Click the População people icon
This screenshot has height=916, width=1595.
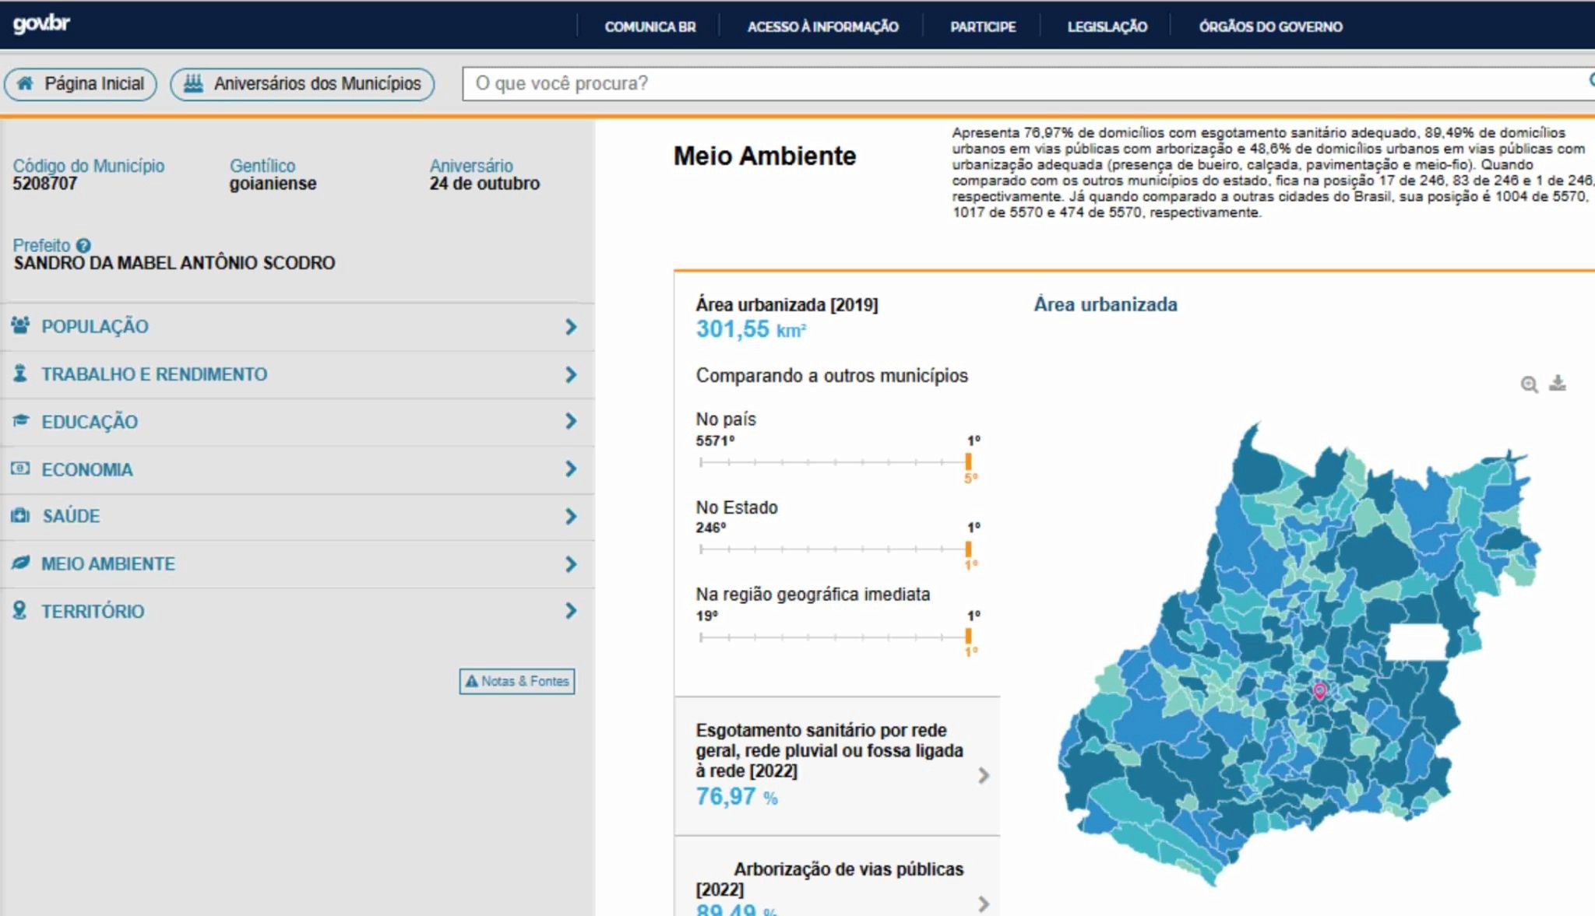tap(21, 325)
